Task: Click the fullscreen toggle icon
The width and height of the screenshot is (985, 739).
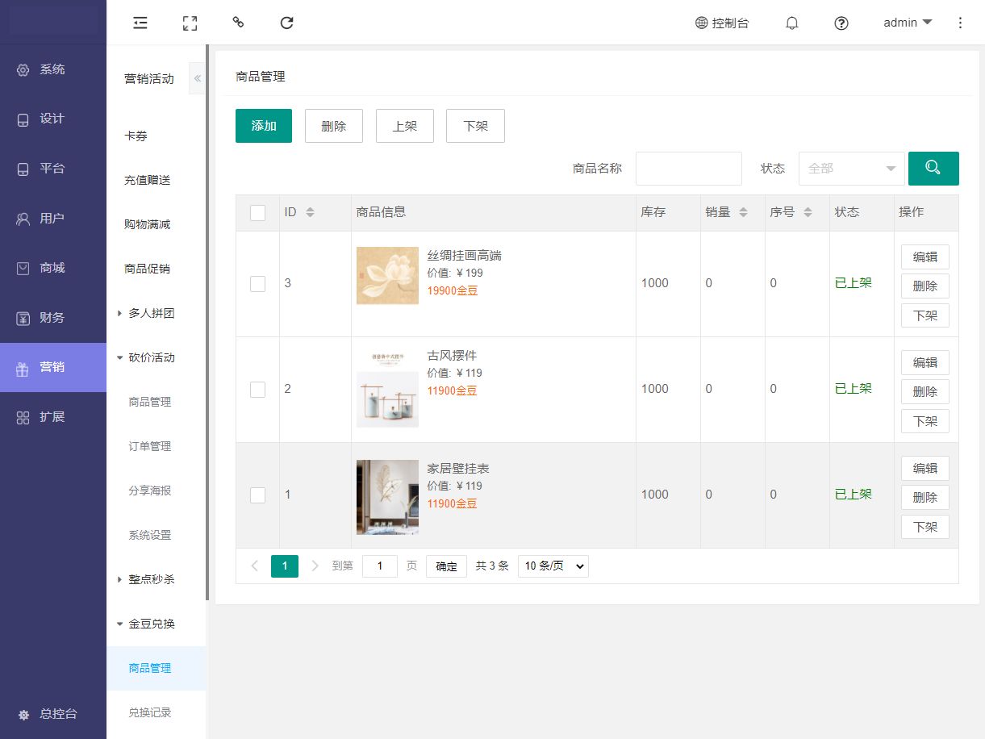Action: pyautogui.click(x=190, y=23)
